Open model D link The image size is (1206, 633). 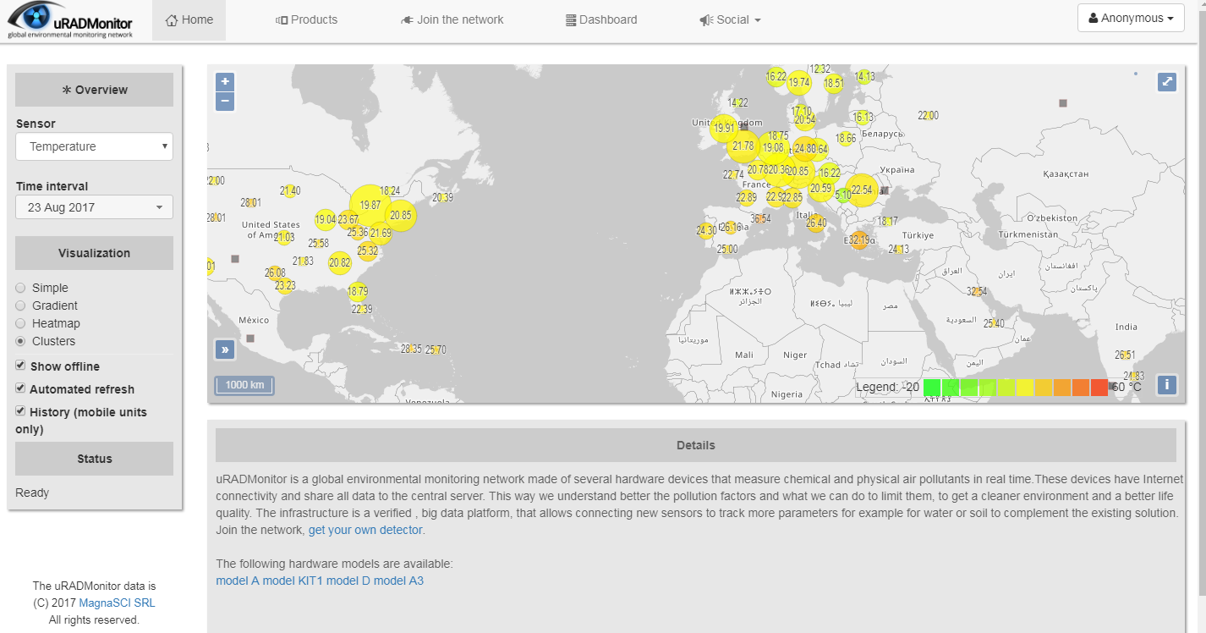(x=348, y=581)
